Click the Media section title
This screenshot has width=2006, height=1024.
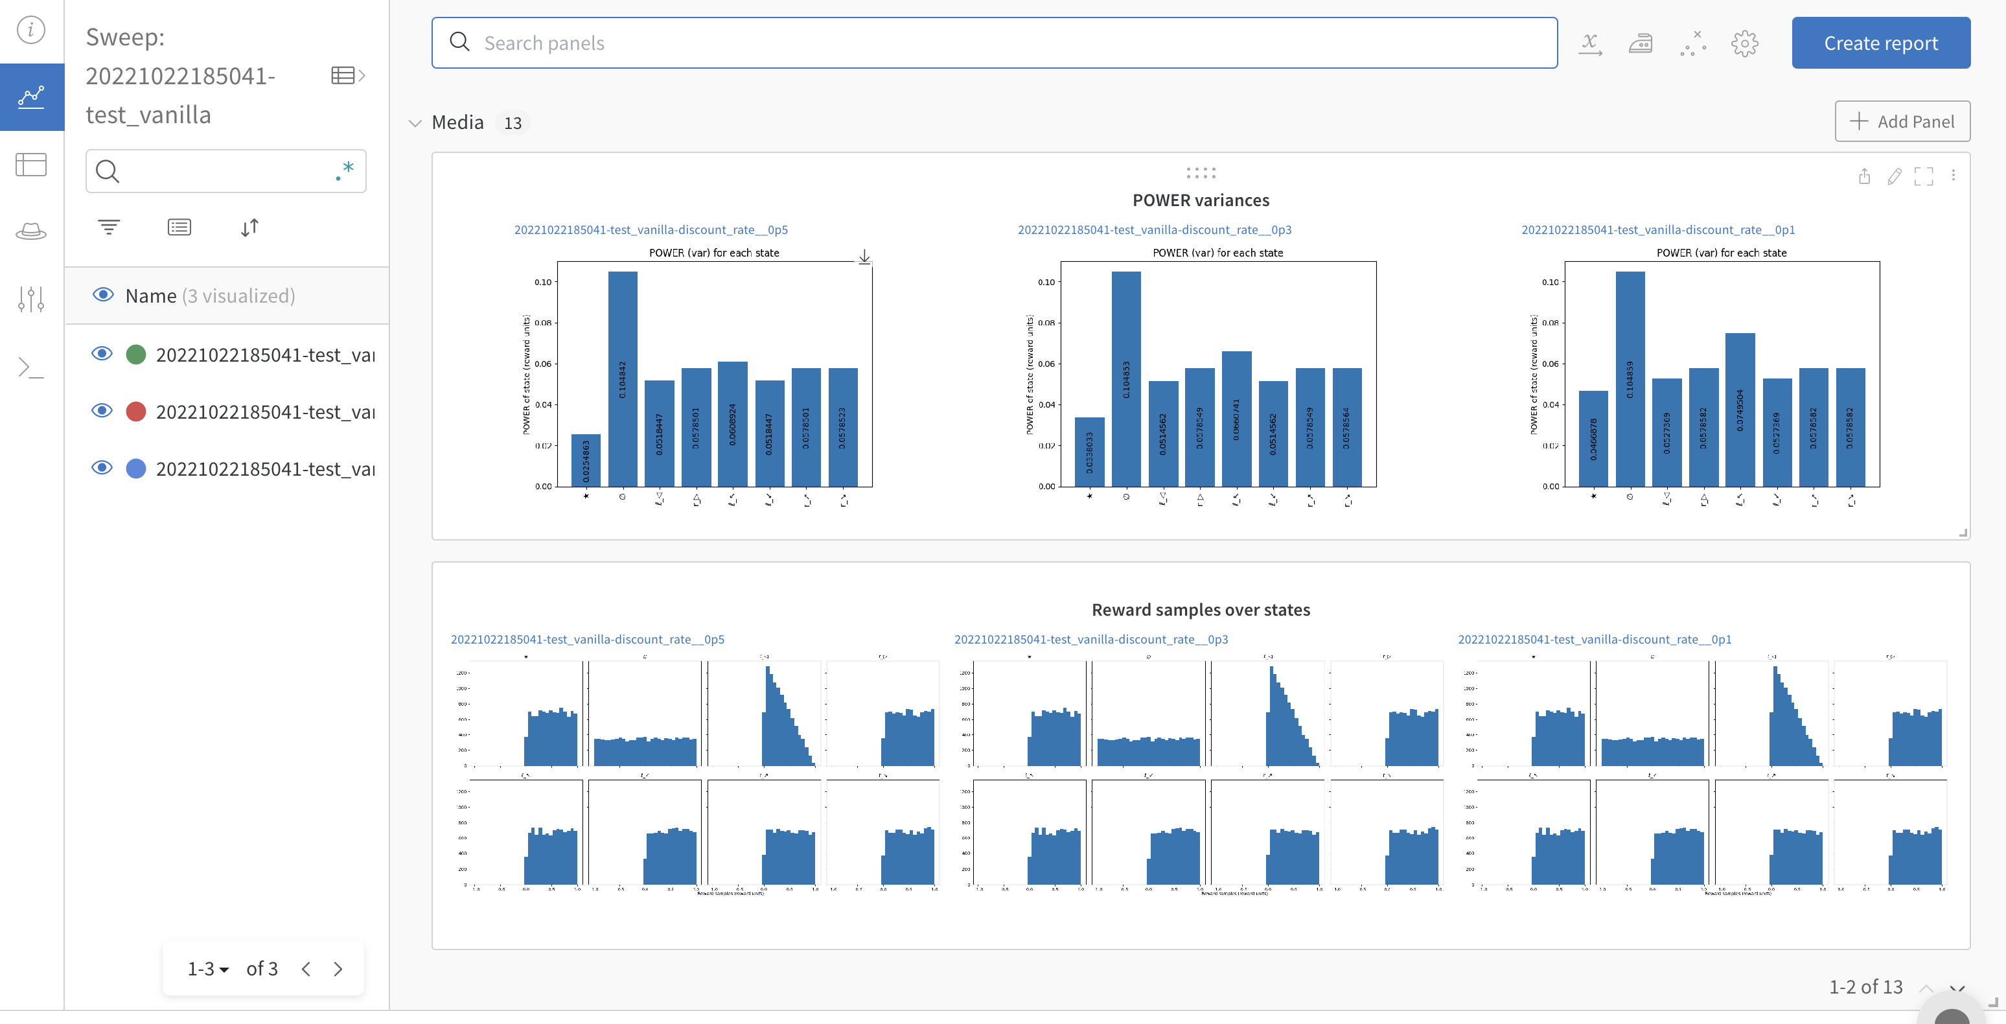[458, 122]
